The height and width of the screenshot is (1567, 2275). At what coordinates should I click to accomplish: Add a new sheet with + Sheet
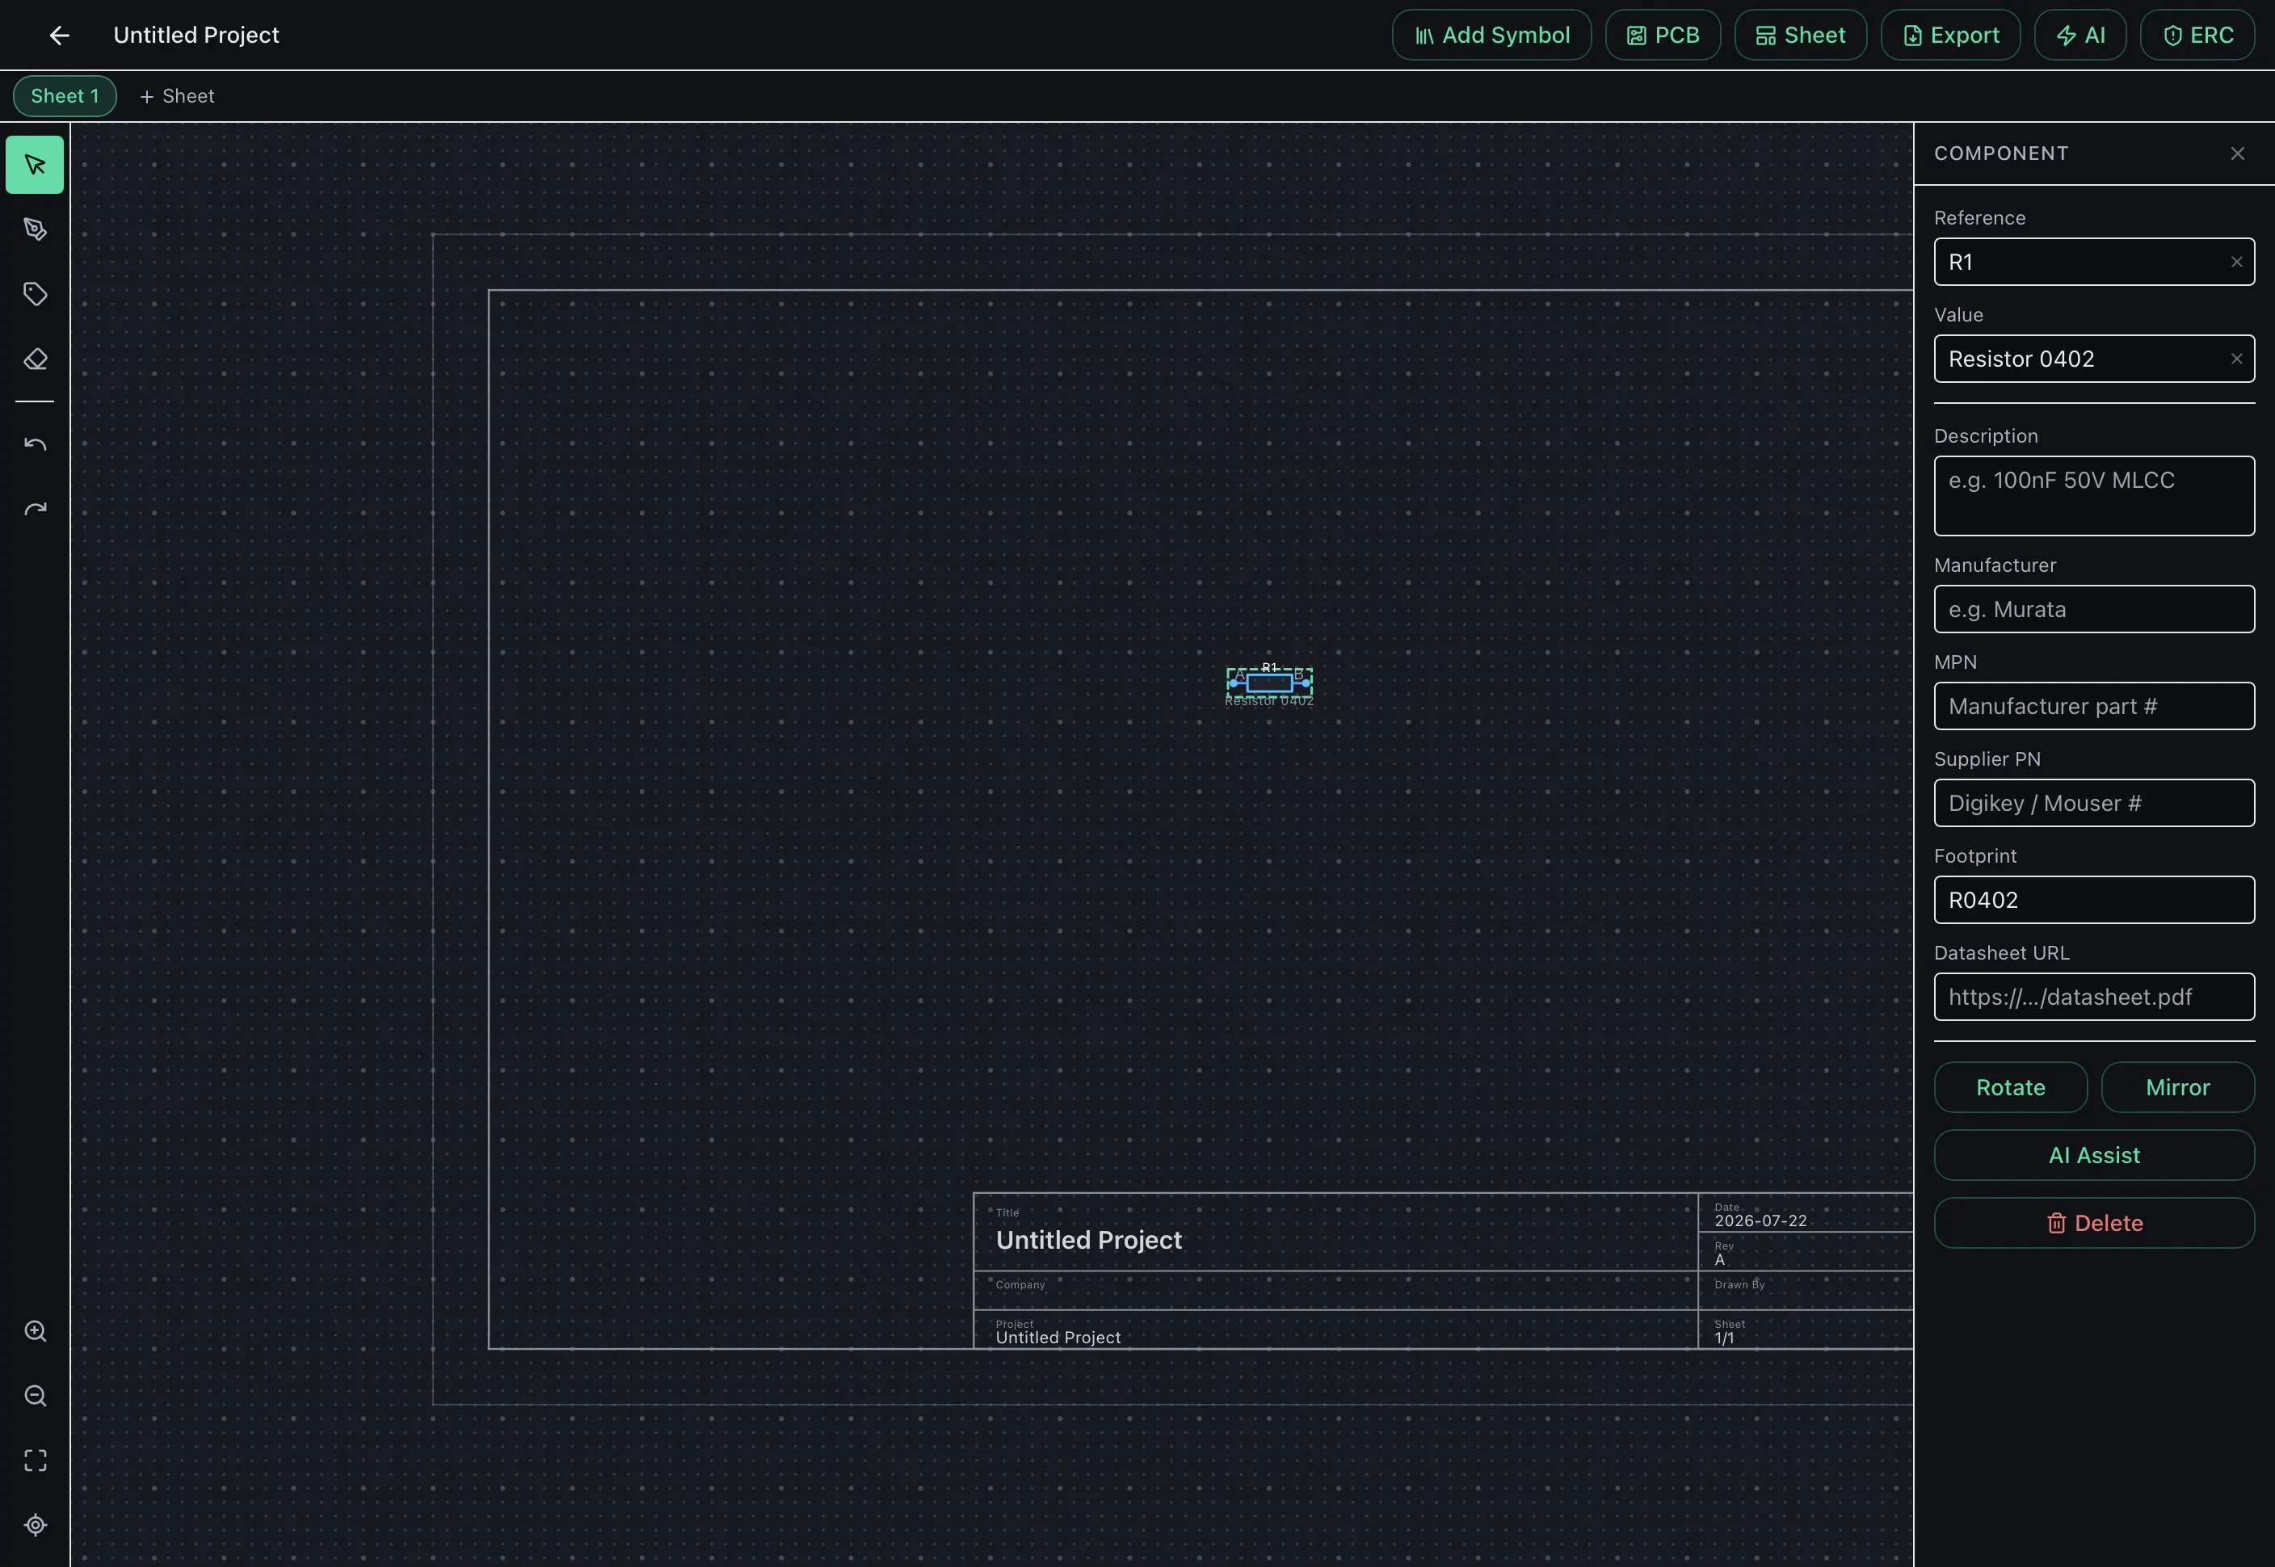coord(177,96)
